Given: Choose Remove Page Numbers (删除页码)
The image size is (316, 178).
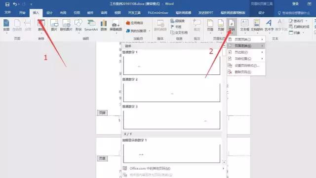Looking at the screenshot, I should pyautogui.click(x=246, y=72).
